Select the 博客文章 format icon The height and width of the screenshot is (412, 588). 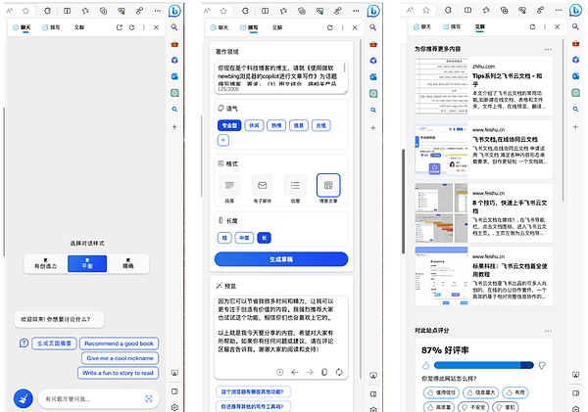point(328,184)
